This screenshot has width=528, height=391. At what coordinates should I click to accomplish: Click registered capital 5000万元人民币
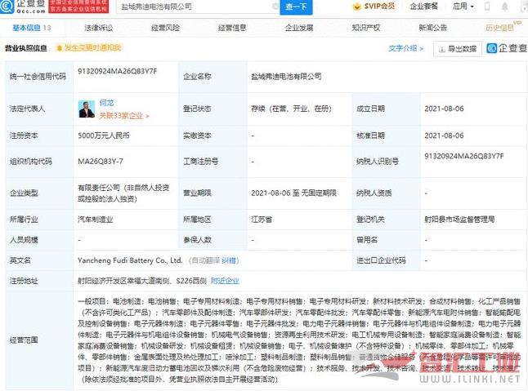coord(104,136)
